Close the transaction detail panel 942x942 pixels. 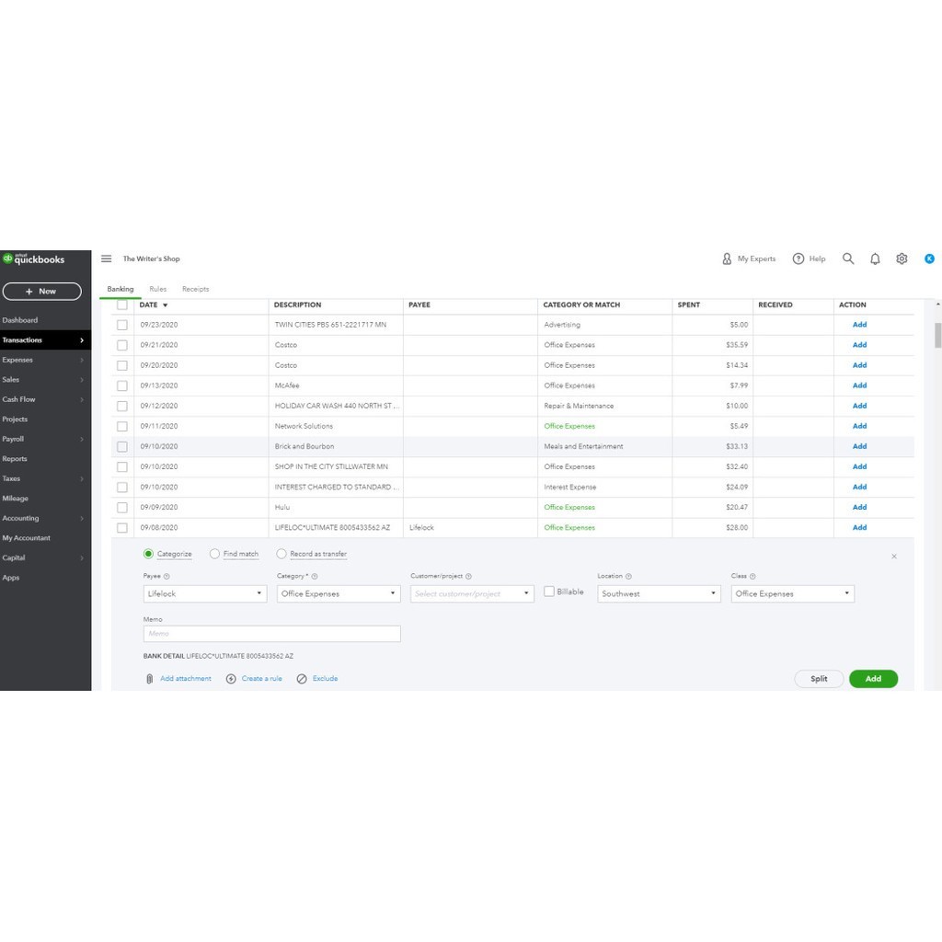[894, 557]
